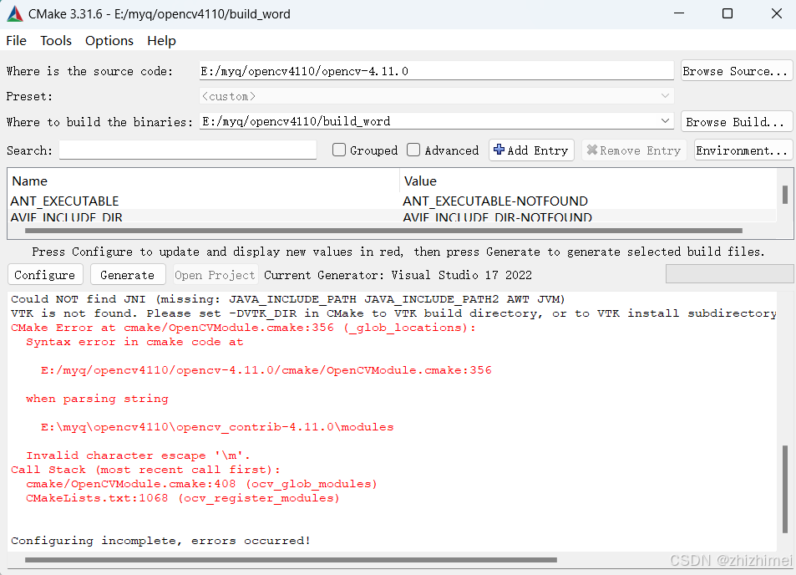Click the Environment button
This screenshot has height=575, width=796.
[743, 150]
